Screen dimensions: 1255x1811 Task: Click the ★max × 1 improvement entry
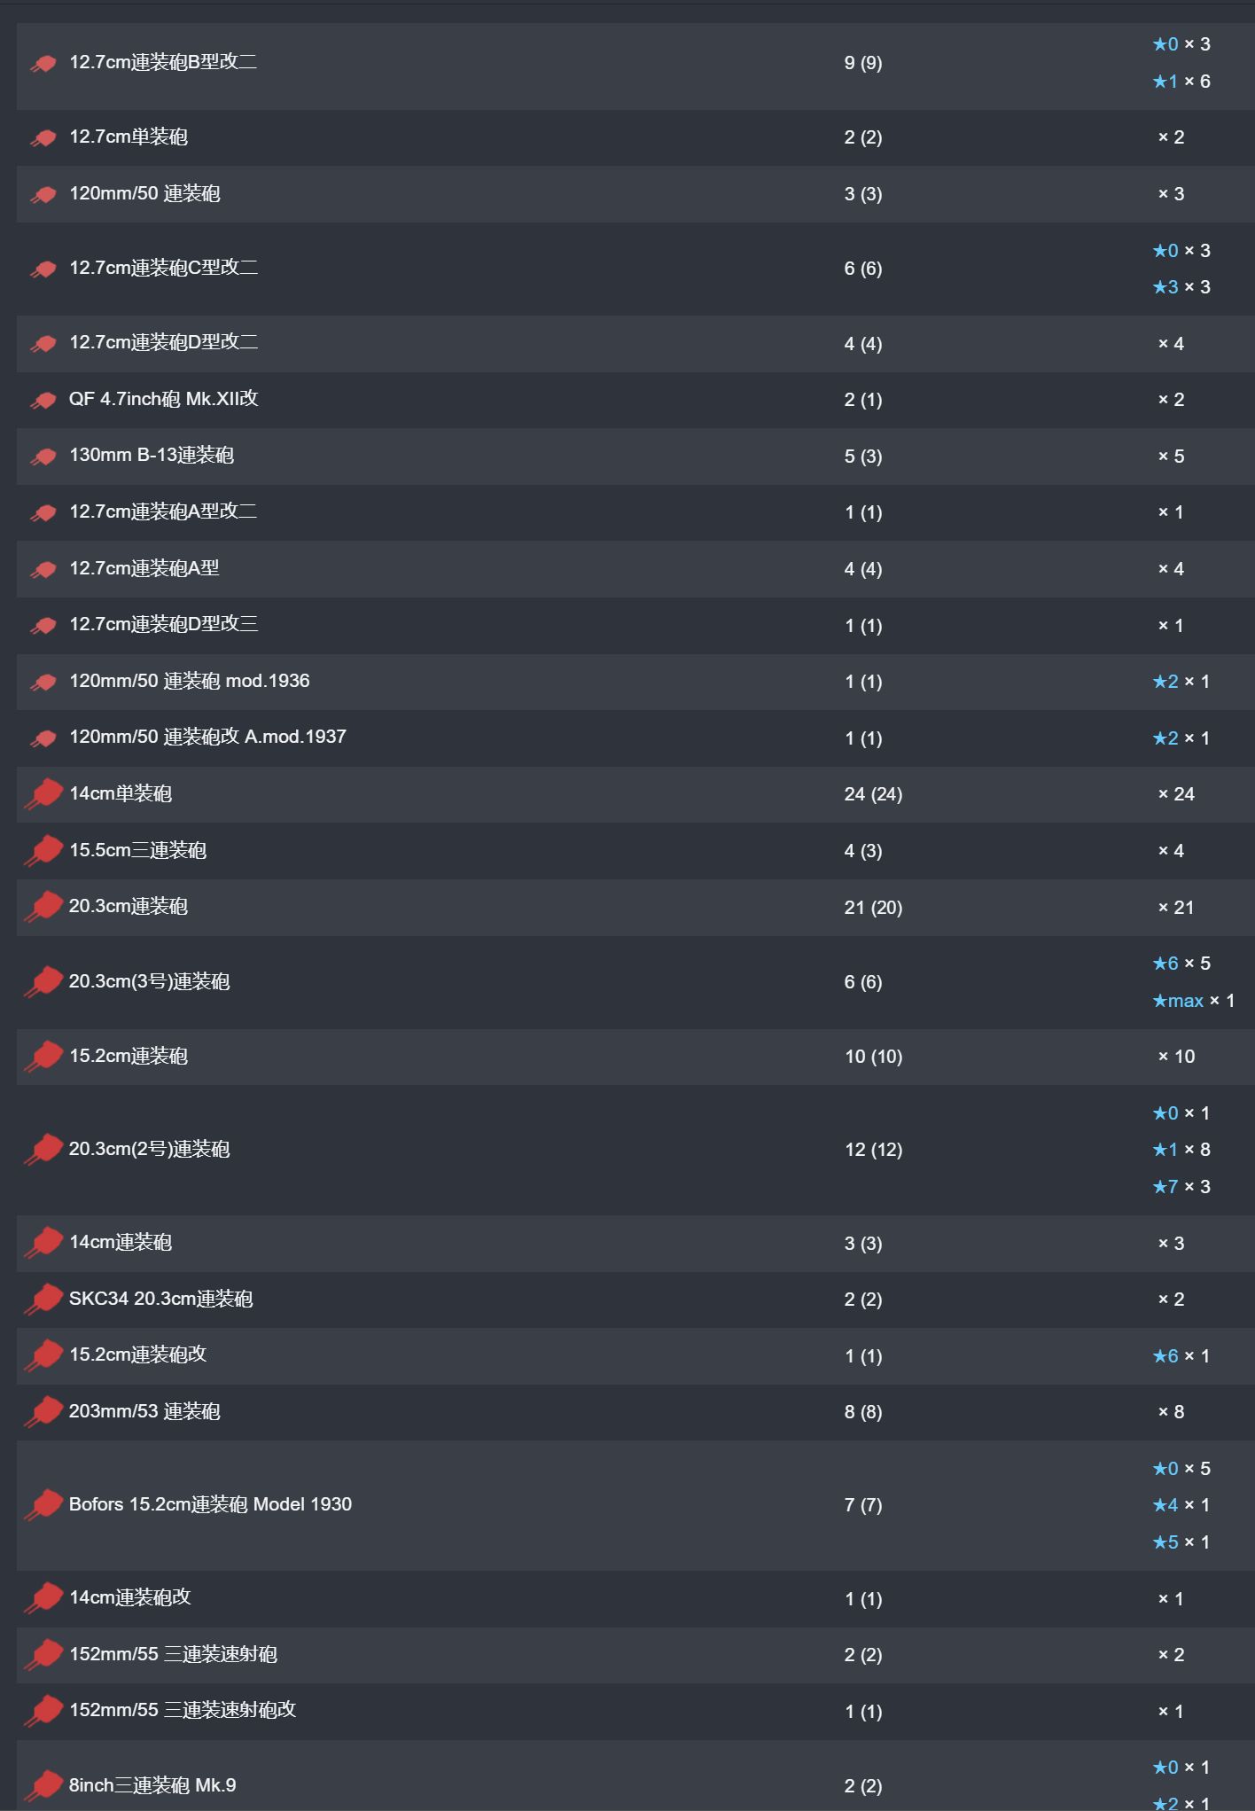click(1193, 1001)
